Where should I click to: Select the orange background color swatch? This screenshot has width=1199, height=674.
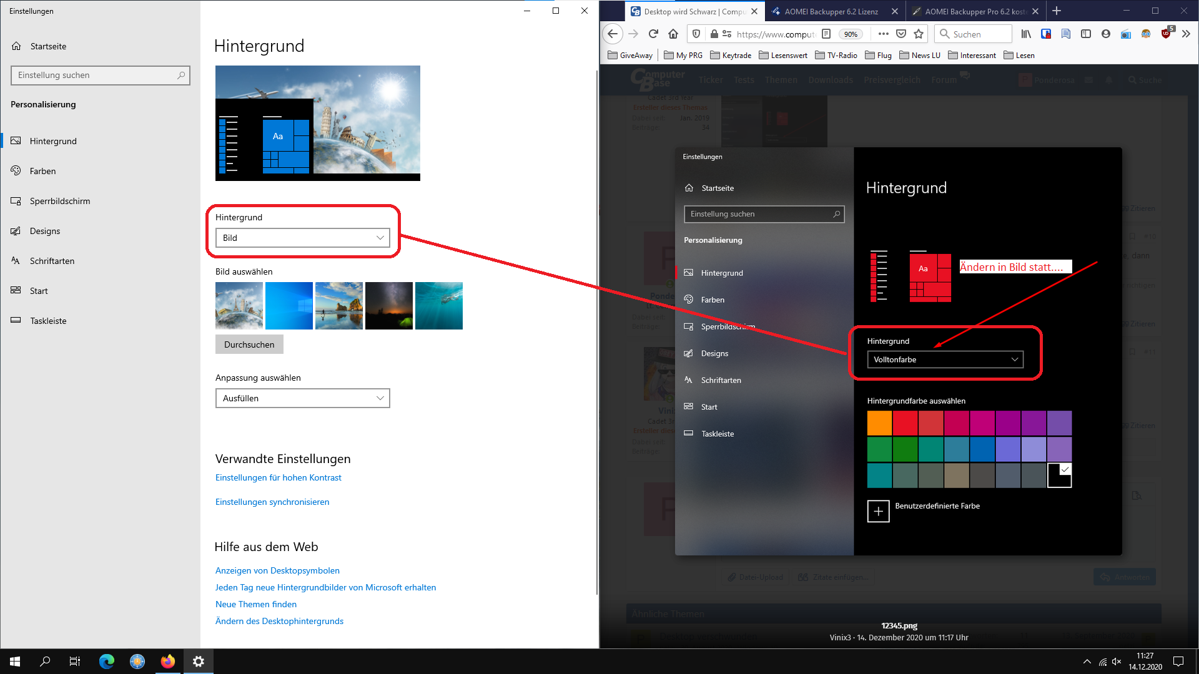[x=879, y=423]
